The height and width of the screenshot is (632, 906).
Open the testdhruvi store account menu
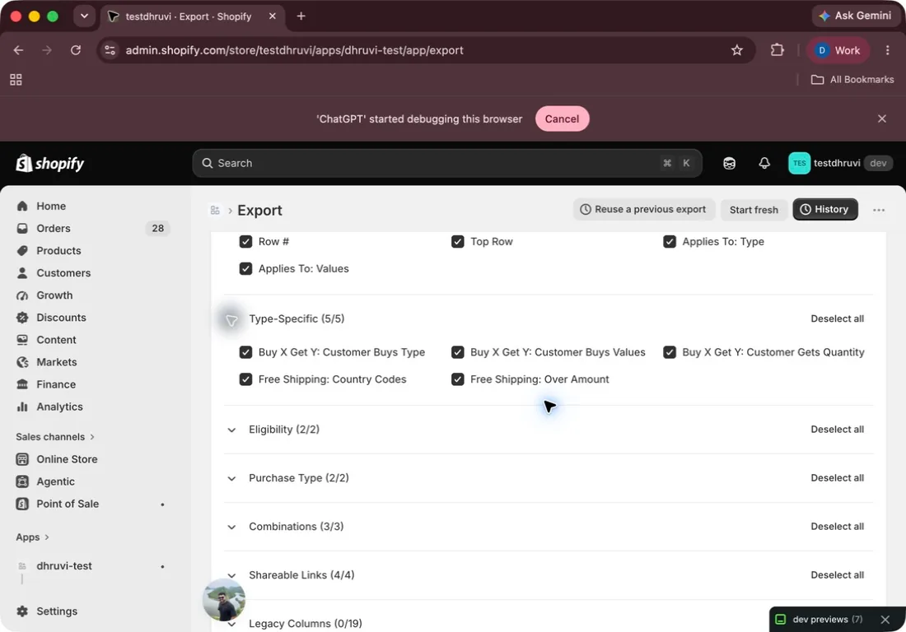pyautogui.click(x=840, y=163)
